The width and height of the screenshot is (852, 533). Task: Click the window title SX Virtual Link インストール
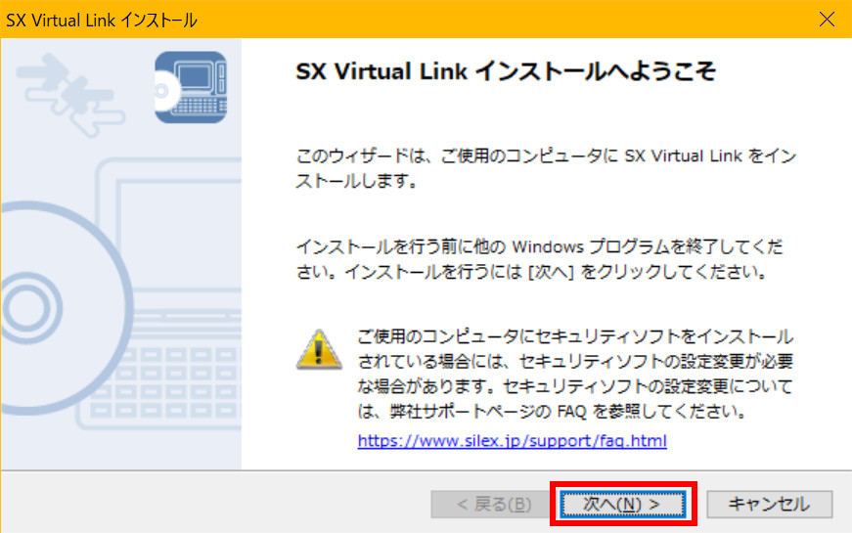click(101, 21)
